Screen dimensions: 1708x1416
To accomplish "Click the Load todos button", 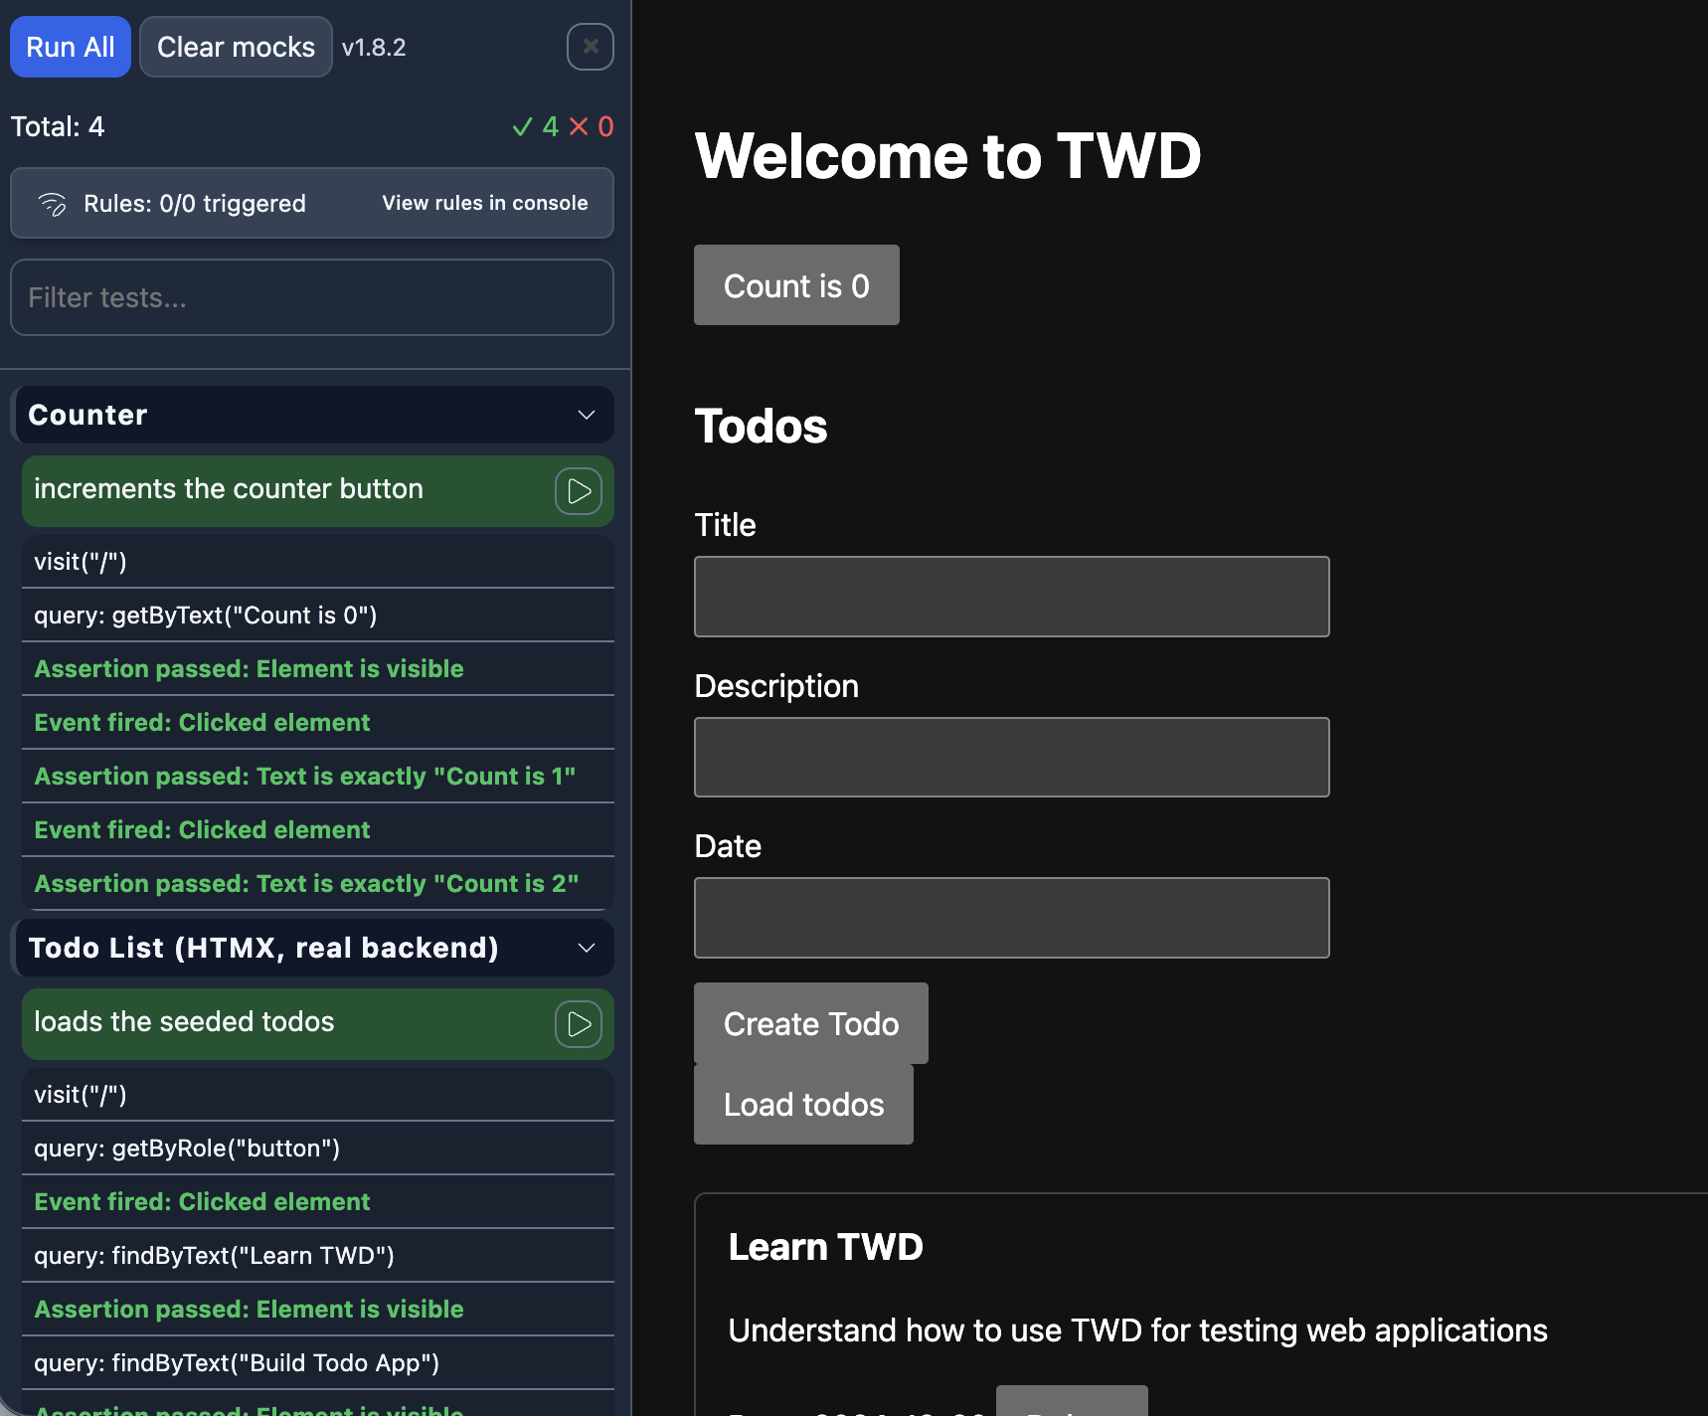I will [x=803, y=1104].
